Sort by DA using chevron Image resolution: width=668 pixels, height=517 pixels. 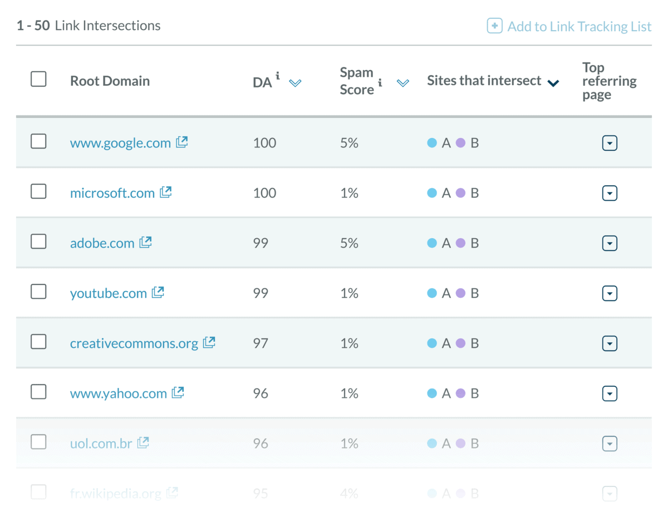296,83
